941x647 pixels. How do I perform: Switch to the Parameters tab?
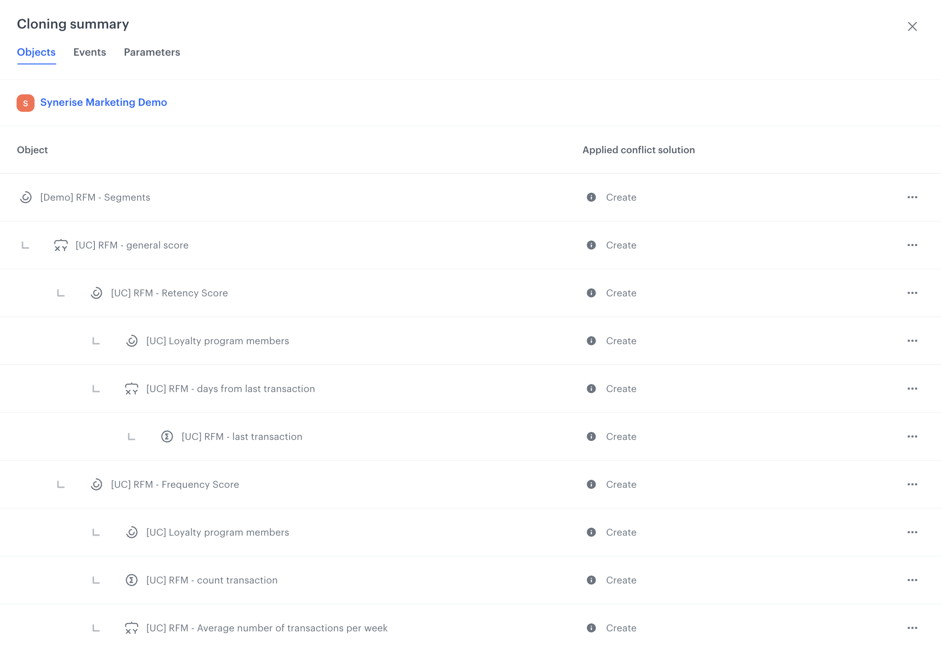pyautogui.click(x=152, y=52)
